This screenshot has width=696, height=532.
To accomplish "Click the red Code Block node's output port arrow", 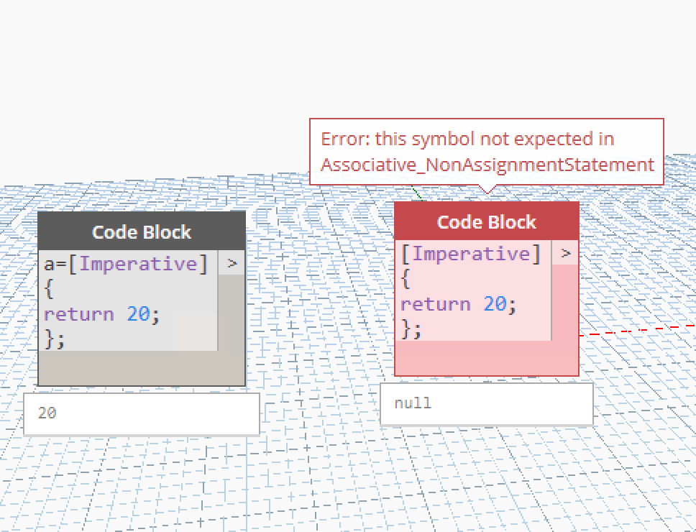I will pos(566,253).
